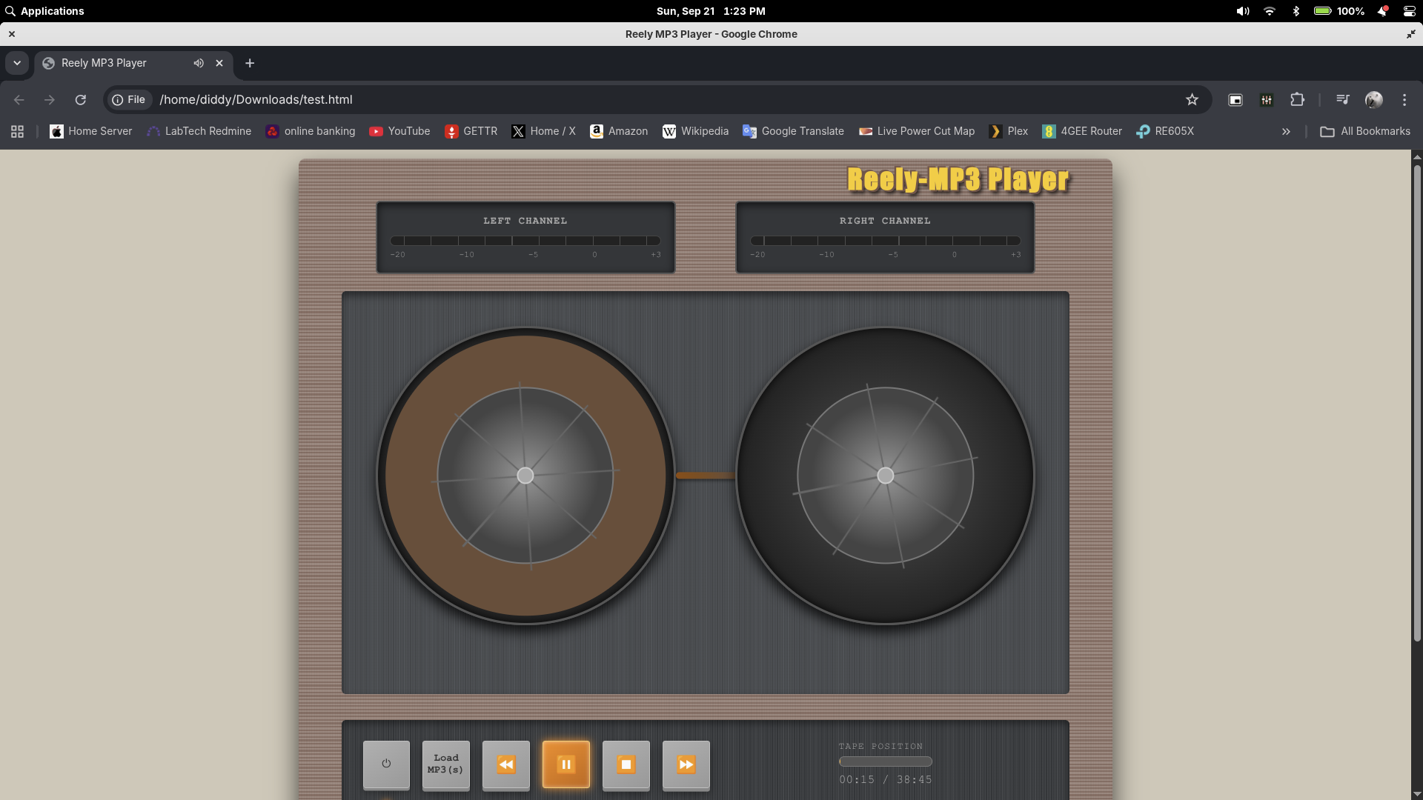Open the YouTube bookmark
1423x800 pixels.
click(399, 131)
